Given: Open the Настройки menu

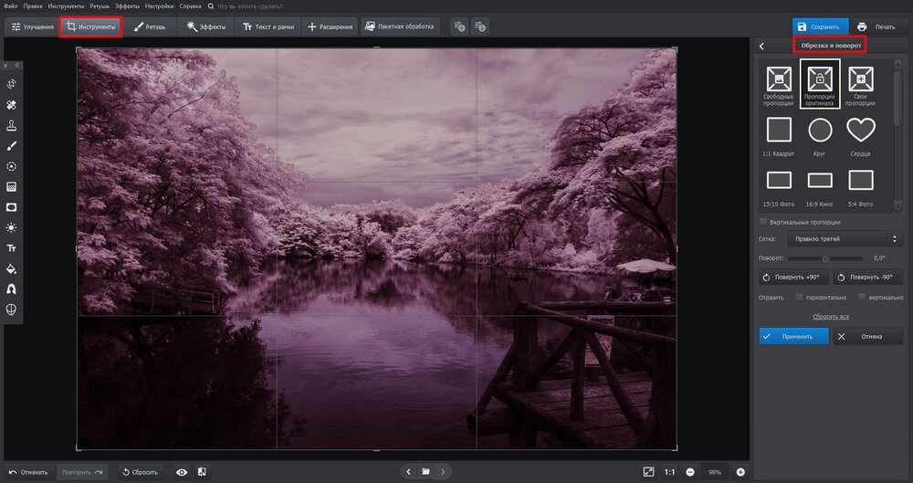Looking at the screenshot, I should (x=159, y=6).
